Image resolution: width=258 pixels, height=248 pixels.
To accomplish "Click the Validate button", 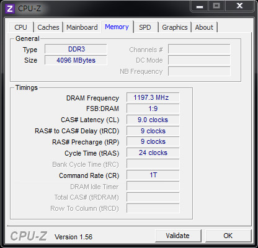I will (x=178, y=236).
